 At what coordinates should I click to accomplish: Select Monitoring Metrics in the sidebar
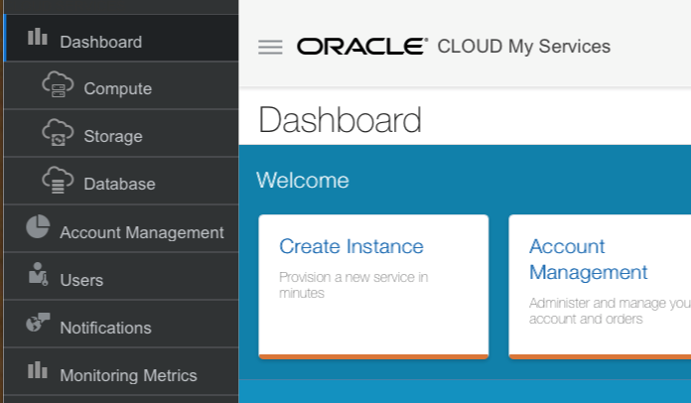tap(121, 371)
